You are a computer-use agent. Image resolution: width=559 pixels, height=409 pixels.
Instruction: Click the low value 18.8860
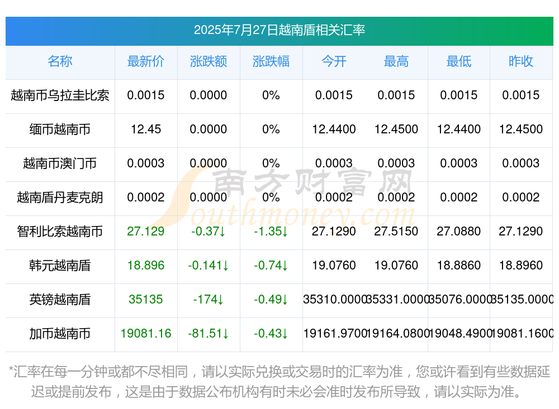[459, 266]
